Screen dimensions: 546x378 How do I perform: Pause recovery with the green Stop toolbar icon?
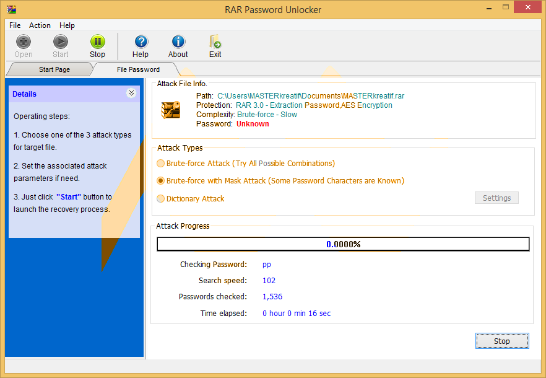(98, 42)
